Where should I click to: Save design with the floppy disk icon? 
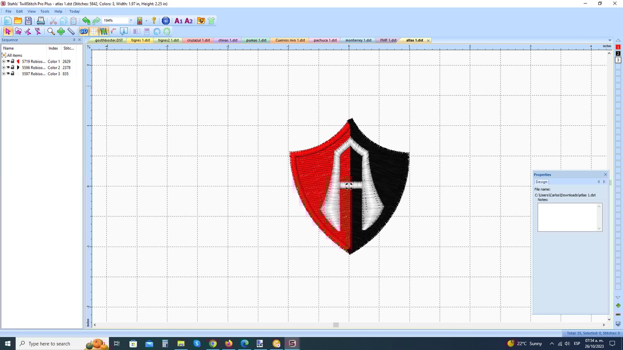tap(28, 21)
